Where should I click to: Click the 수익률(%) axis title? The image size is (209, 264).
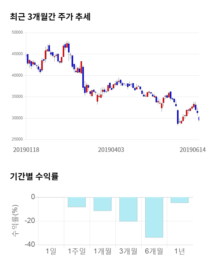(x=15, y=221)
